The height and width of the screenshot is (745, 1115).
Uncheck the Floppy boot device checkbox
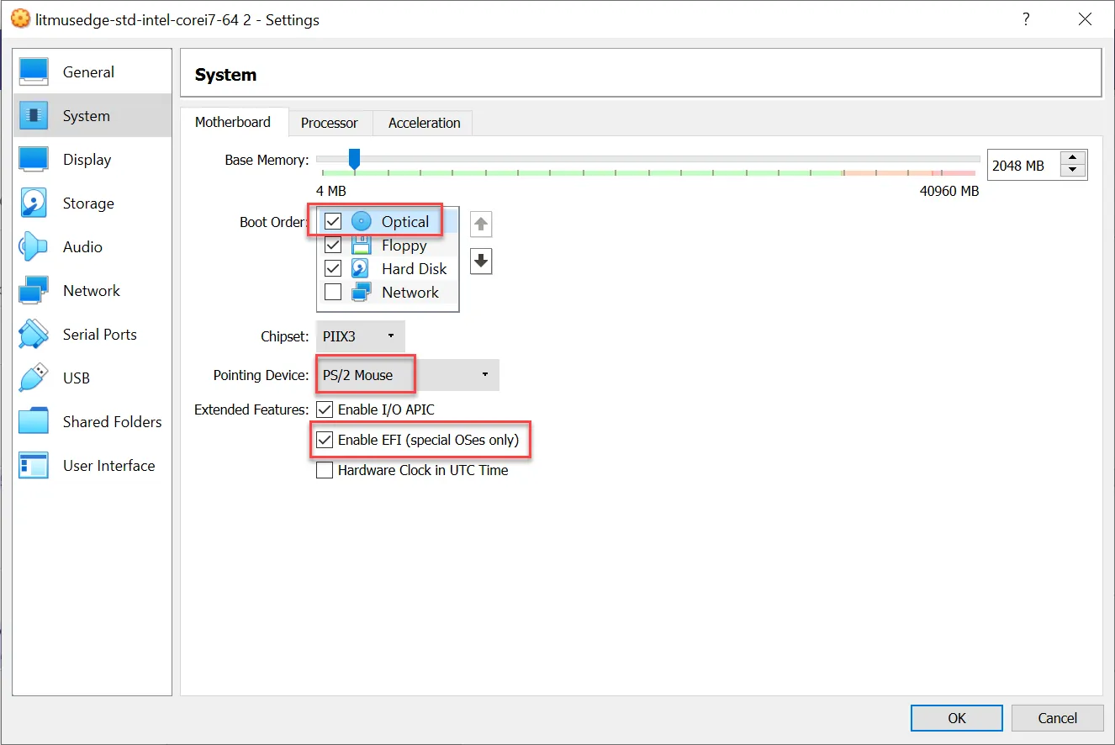click(333, 246)
